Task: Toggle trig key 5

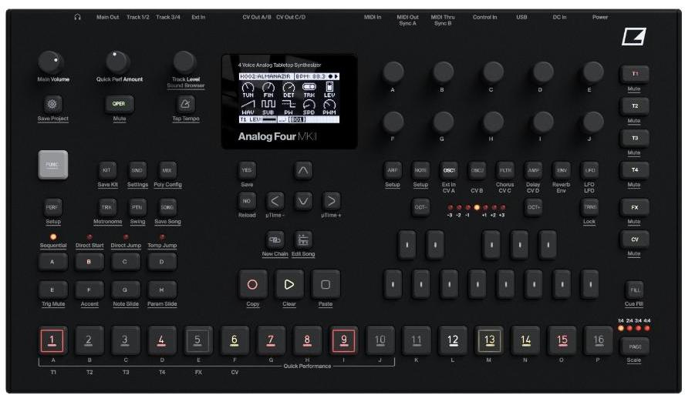Action: point(197,340)
